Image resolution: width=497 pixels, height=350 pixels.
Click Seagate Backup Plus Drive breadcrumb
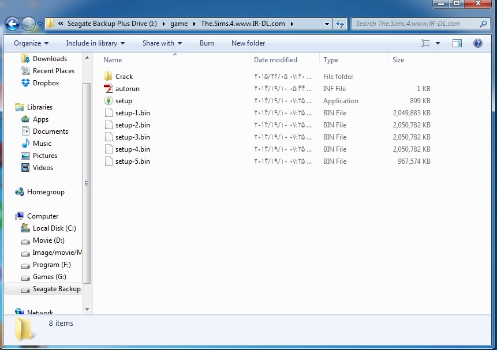(112, 24)
